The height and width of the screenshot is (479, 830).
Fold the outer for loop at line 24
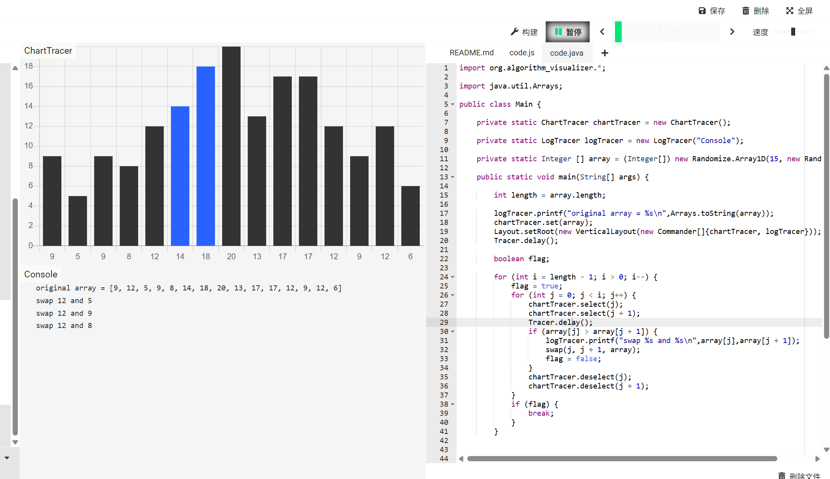click(x=453, y=277)
